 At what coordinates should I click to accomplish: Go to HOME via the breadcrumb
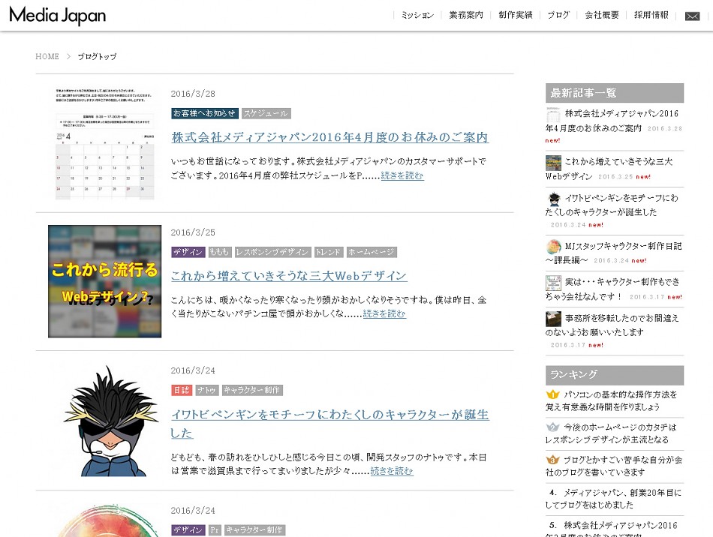[47, 56]
